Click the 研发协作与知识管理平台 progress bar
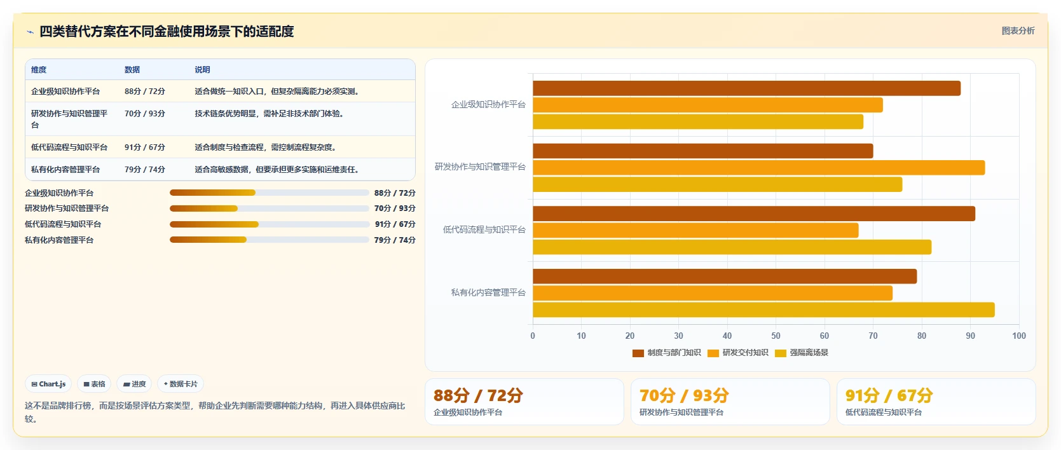1061x450 pixels. point(269,208)
